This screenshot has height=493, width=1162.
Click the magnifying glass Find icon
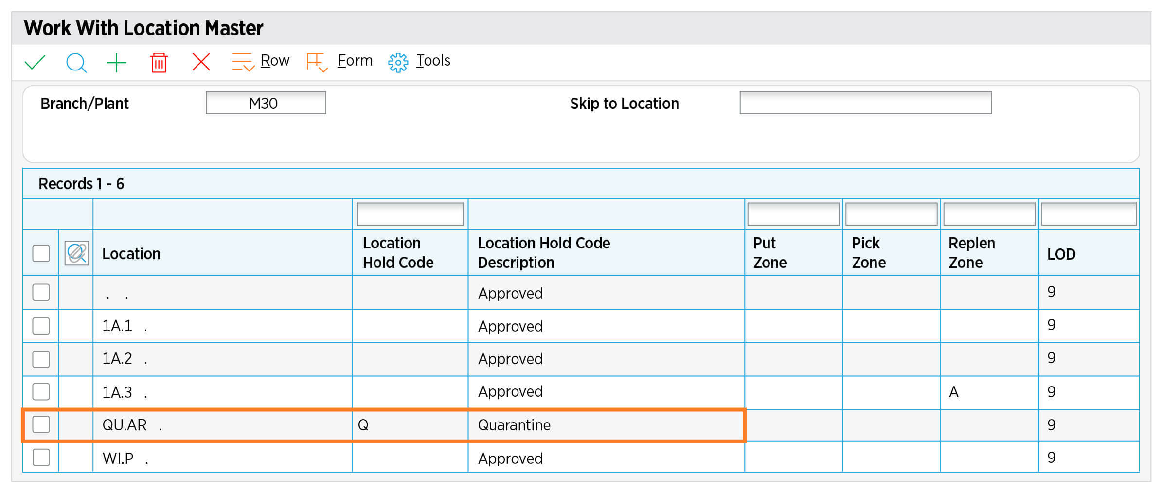point(76,62)
